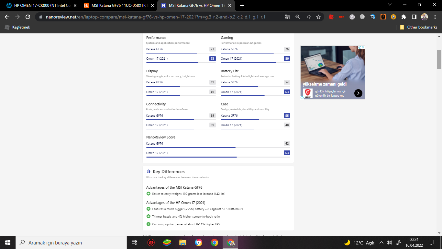Go back to the previous page
This screenshot has width=442, height=249.
click(x=7, y=17)
